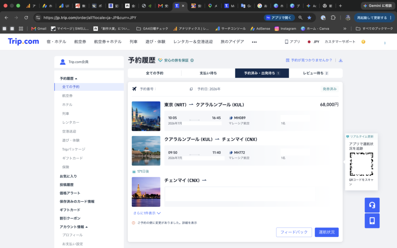Screen dimensions: 397x248
Task: Open the info icon beside 安心の旅を保証
Action: tap(192, 60)
